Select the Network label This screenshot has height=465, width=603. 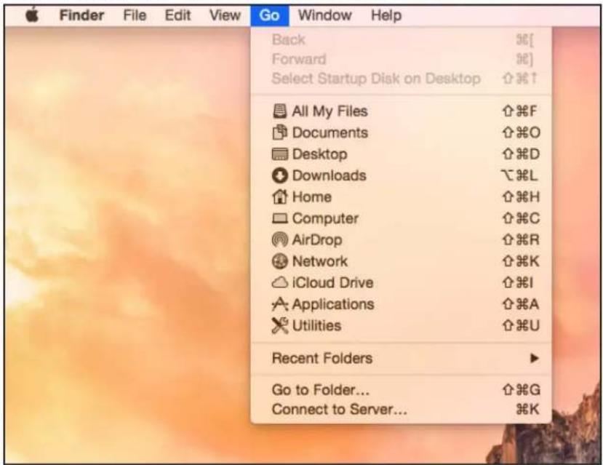point(320,261)
